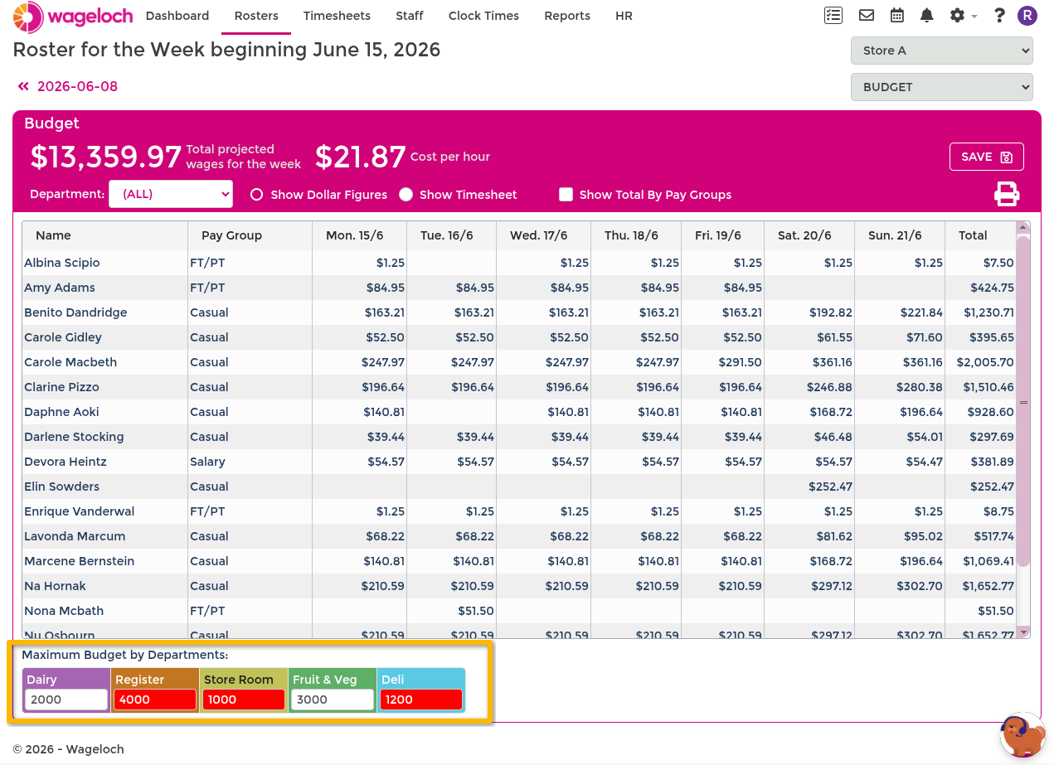Screen dimensions: 1054x765
Task: Open the Store A dropdown
Action: pos(941,51)
